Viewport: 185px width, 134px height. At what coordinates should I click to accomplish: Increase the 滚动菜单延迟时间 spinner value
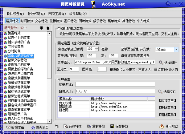[93, 48]
